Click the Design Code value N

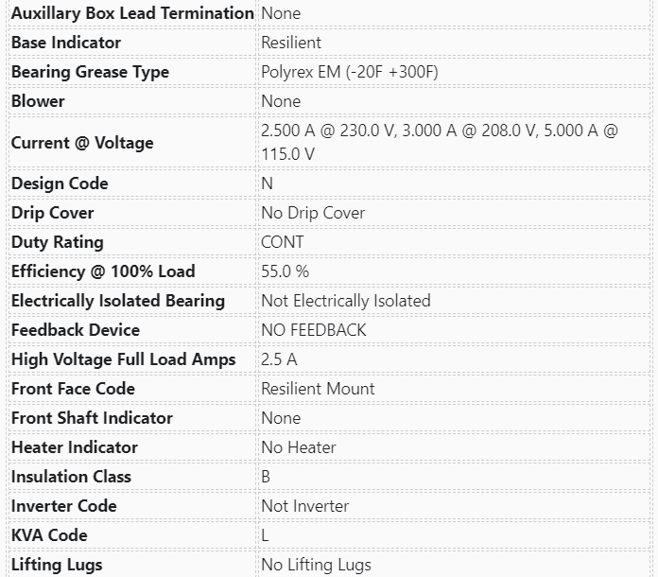[x=267, y=184]
